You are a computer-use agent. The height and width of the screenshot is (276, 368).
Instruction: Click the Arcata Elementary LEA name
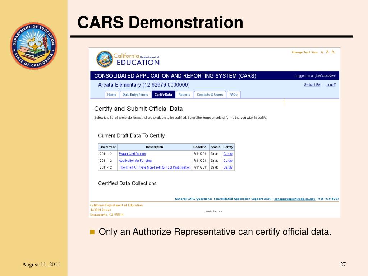pyautogui.click(x=144, y=85)
